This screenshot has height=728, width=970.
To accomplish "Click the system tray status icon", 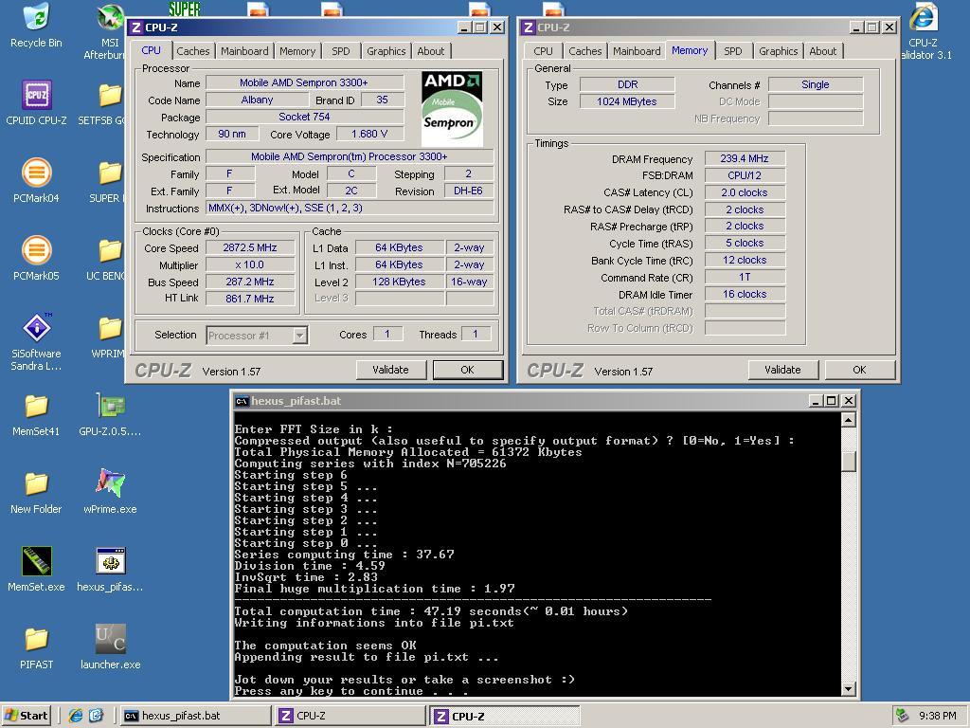I will tap(903, 716).
